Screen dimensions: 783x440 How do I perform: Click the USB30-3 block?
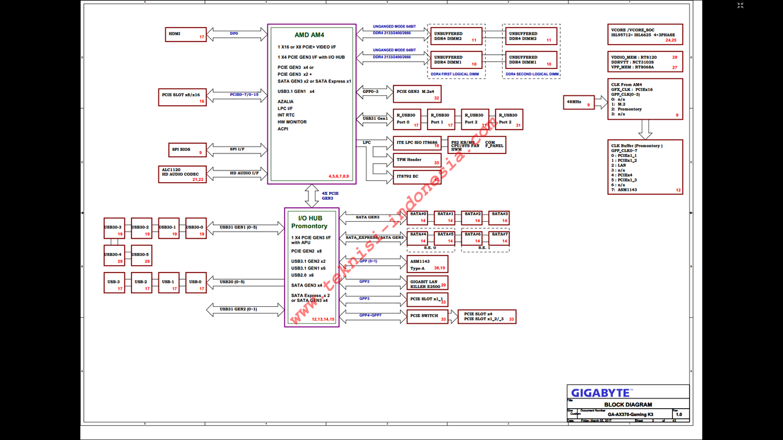114,227
